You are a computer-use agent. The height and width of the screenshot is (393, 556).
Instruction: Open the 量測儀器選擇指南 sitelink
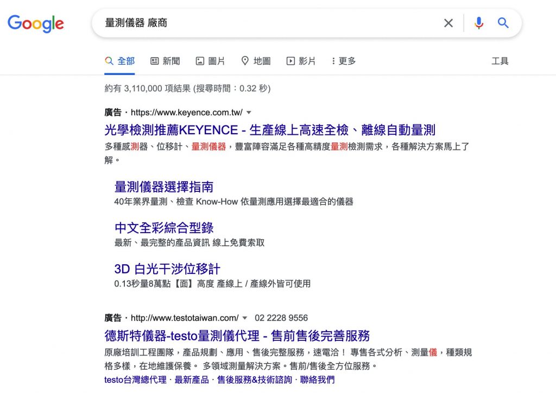click(x=164, y=187)
